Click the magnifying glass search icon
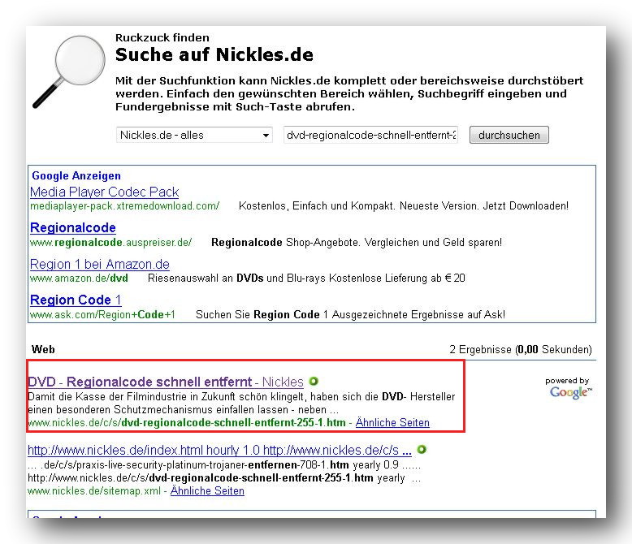The image size is (632, 544). 68,71
